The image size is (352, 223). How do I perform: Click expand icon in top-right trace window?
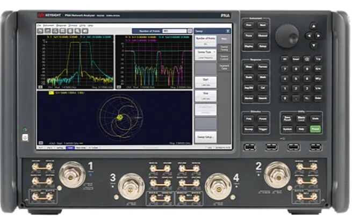click(119, 87)
